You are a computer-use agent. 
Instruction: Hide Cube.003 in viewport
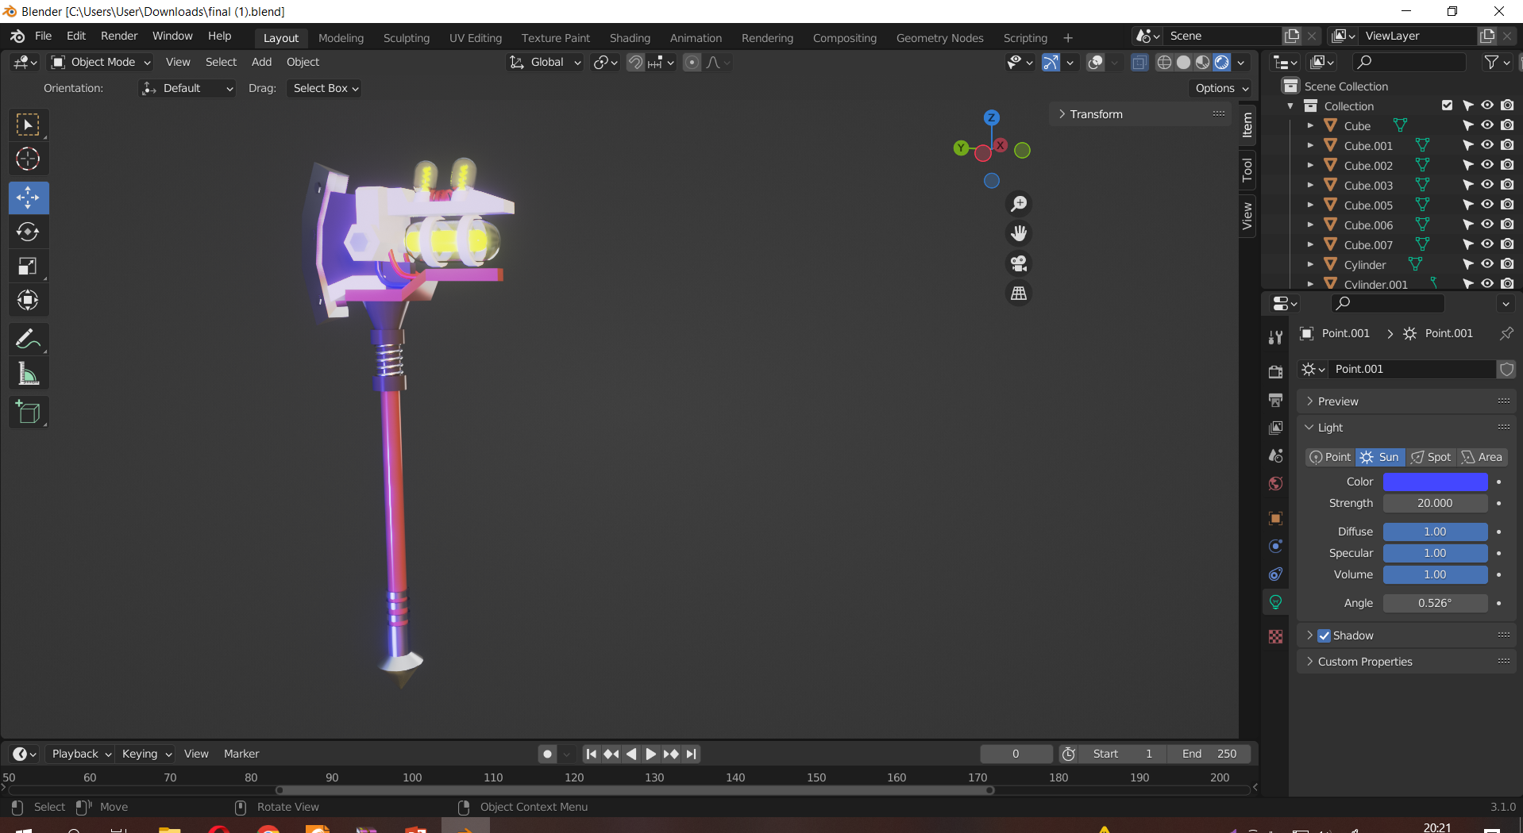click(x=1487, y=185)
